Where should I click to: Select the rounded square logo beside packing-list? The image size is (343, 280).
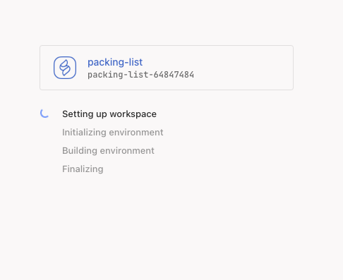pyautogui.click(x=65, y=68)
